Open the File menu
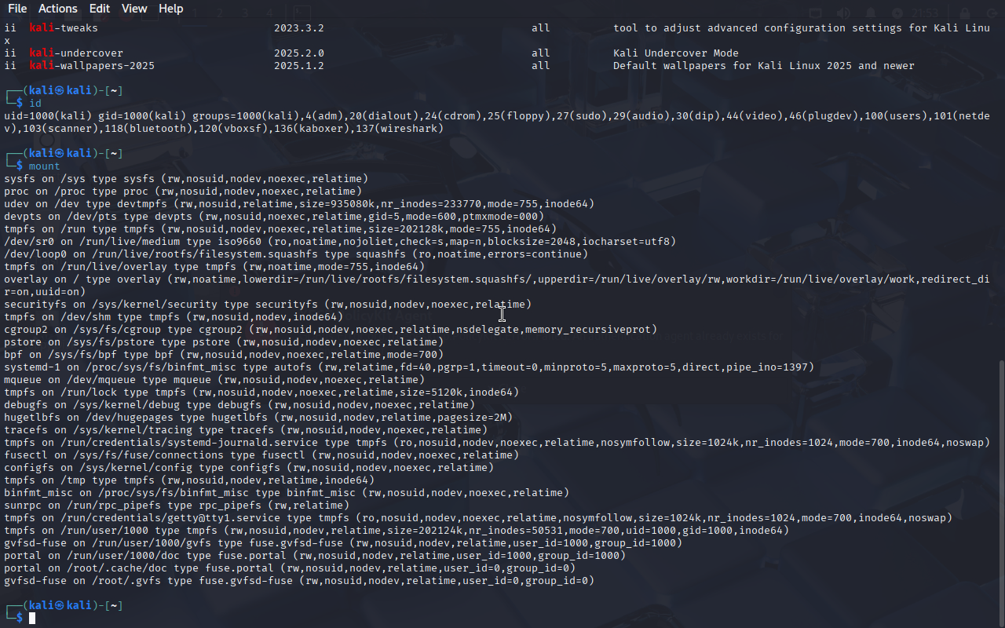The height and width of the screenshot is (628, 1005). point(17,9)
